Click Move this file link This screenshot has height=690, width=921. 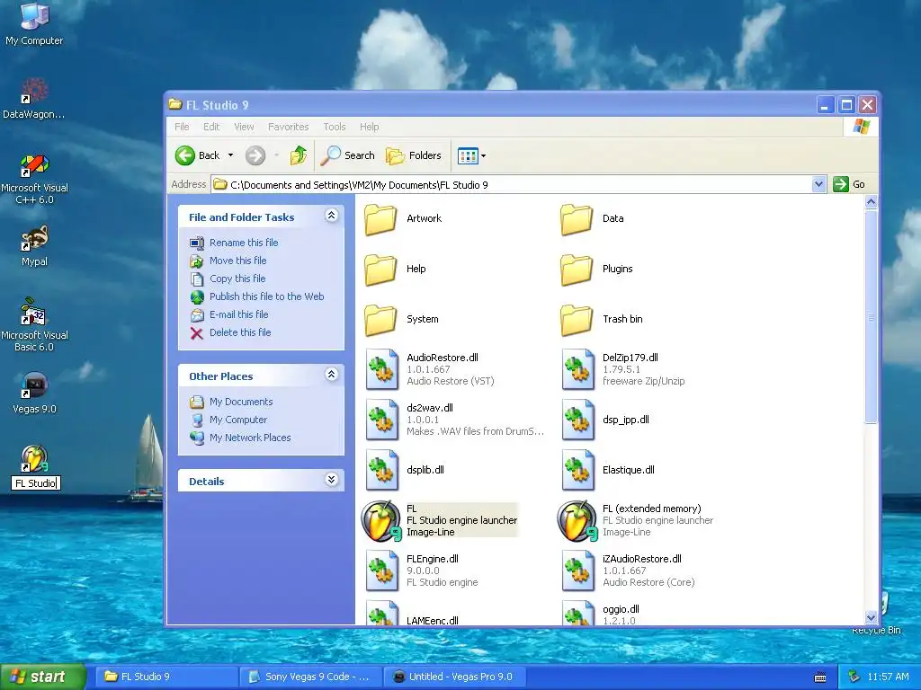[237, 261]
